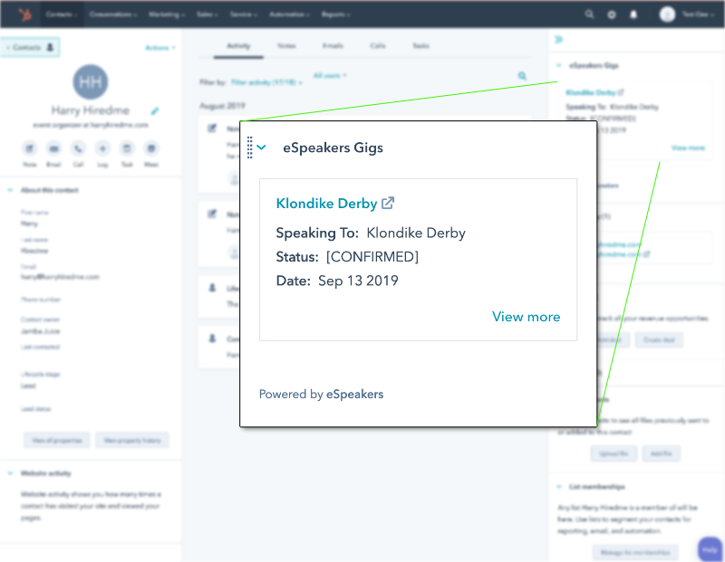725x562 pixels.
Task: Go back to the Contacts list
Action: point(30,47)
